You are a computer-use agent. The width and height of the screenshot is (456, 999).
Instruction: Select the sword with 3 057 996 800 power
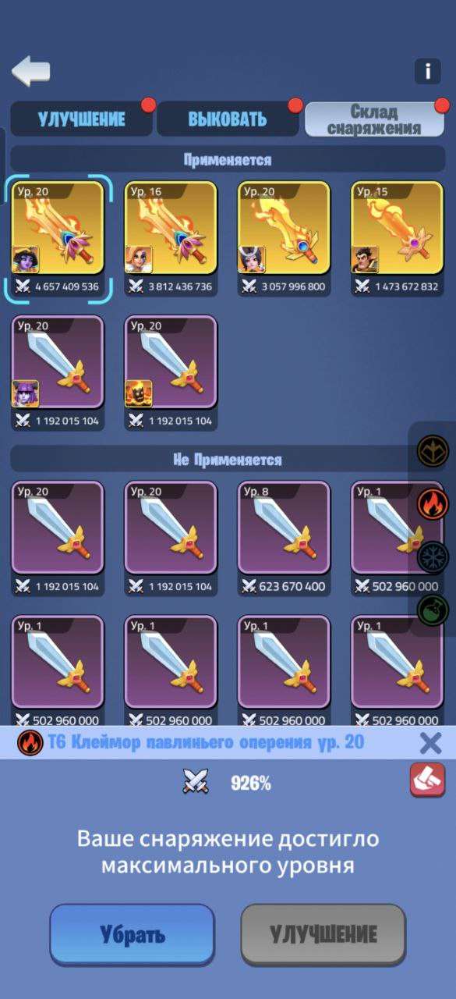pos(284,239)
